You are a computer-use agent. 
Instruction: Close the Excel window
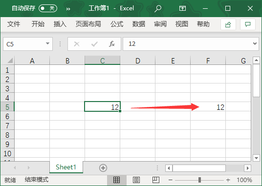pos(250,8)
